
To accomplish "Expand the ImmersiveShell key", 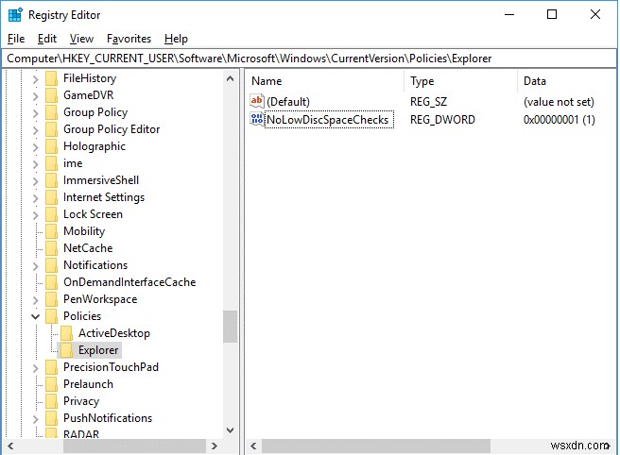I will pos(36,181).
